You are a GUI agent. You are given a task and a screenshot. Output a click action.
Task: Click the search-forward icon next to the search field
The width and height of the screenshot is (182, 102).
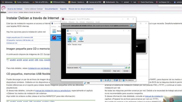(126, 67)
